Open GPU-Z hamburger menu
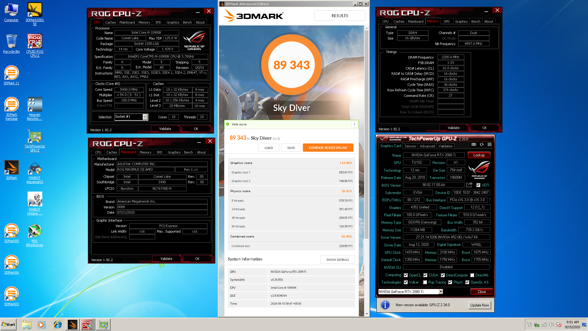The height and width of the screenshot is (331, 588). 489,144
